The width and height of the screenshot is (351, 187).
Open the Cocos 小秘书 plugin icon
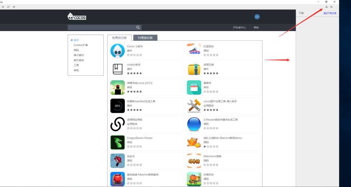pos(117,51)
